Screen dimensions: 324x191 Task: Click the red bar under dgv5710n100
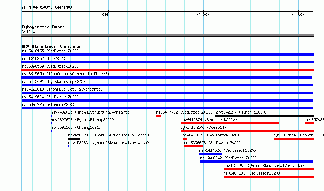[x=247, y=131]
